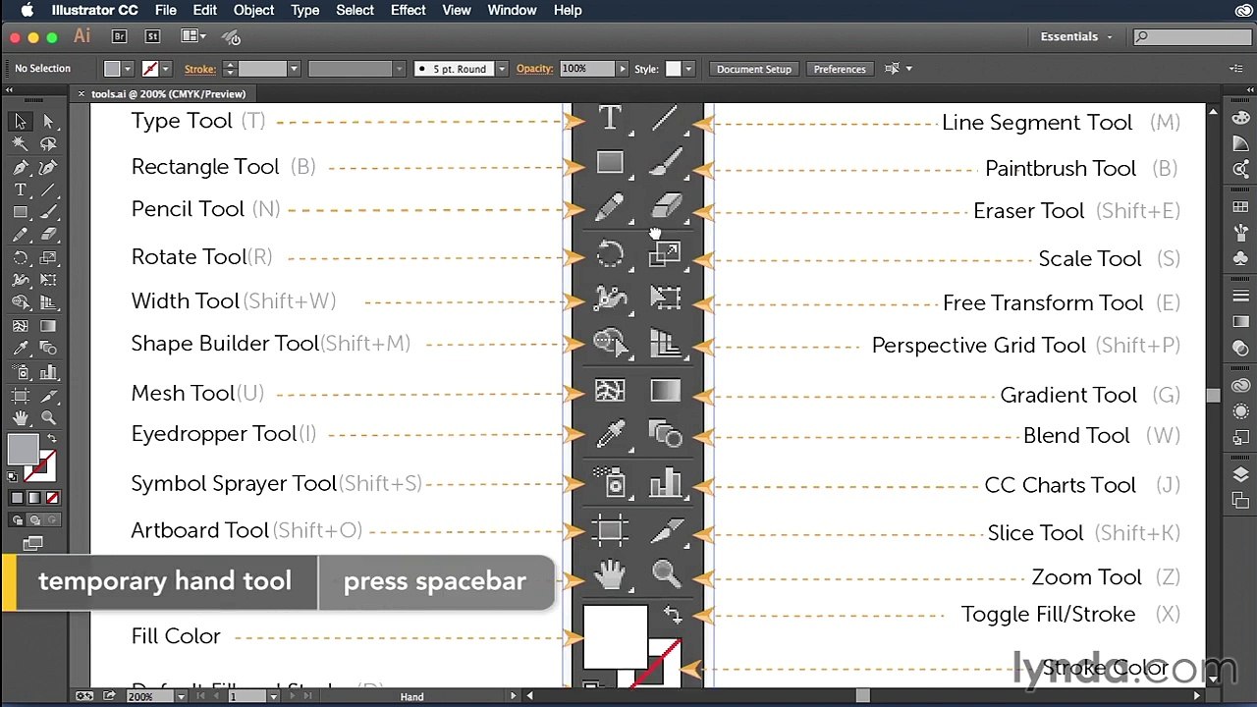The height and width of the screenshot is (707, 1257).
Task: Pick the Zoom tool in left toolbar
Action: click(x=48, y=418)
